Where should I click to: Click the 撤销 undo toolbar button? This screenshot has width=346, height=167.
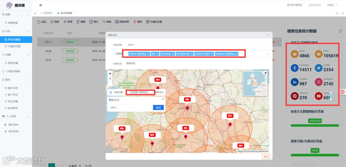coord(107,22)
